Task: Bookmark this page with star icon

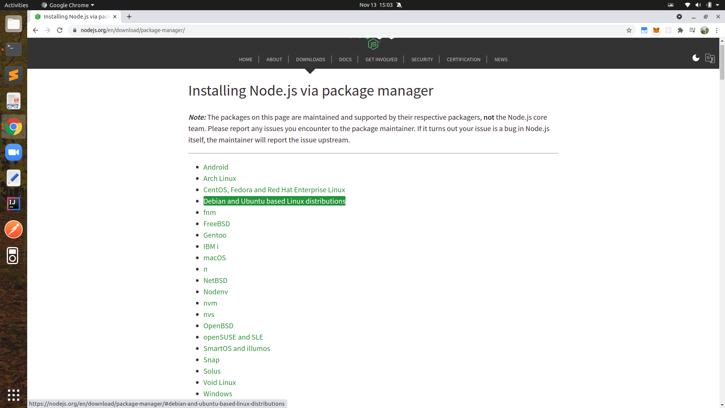Action: [x=629, y=30]
